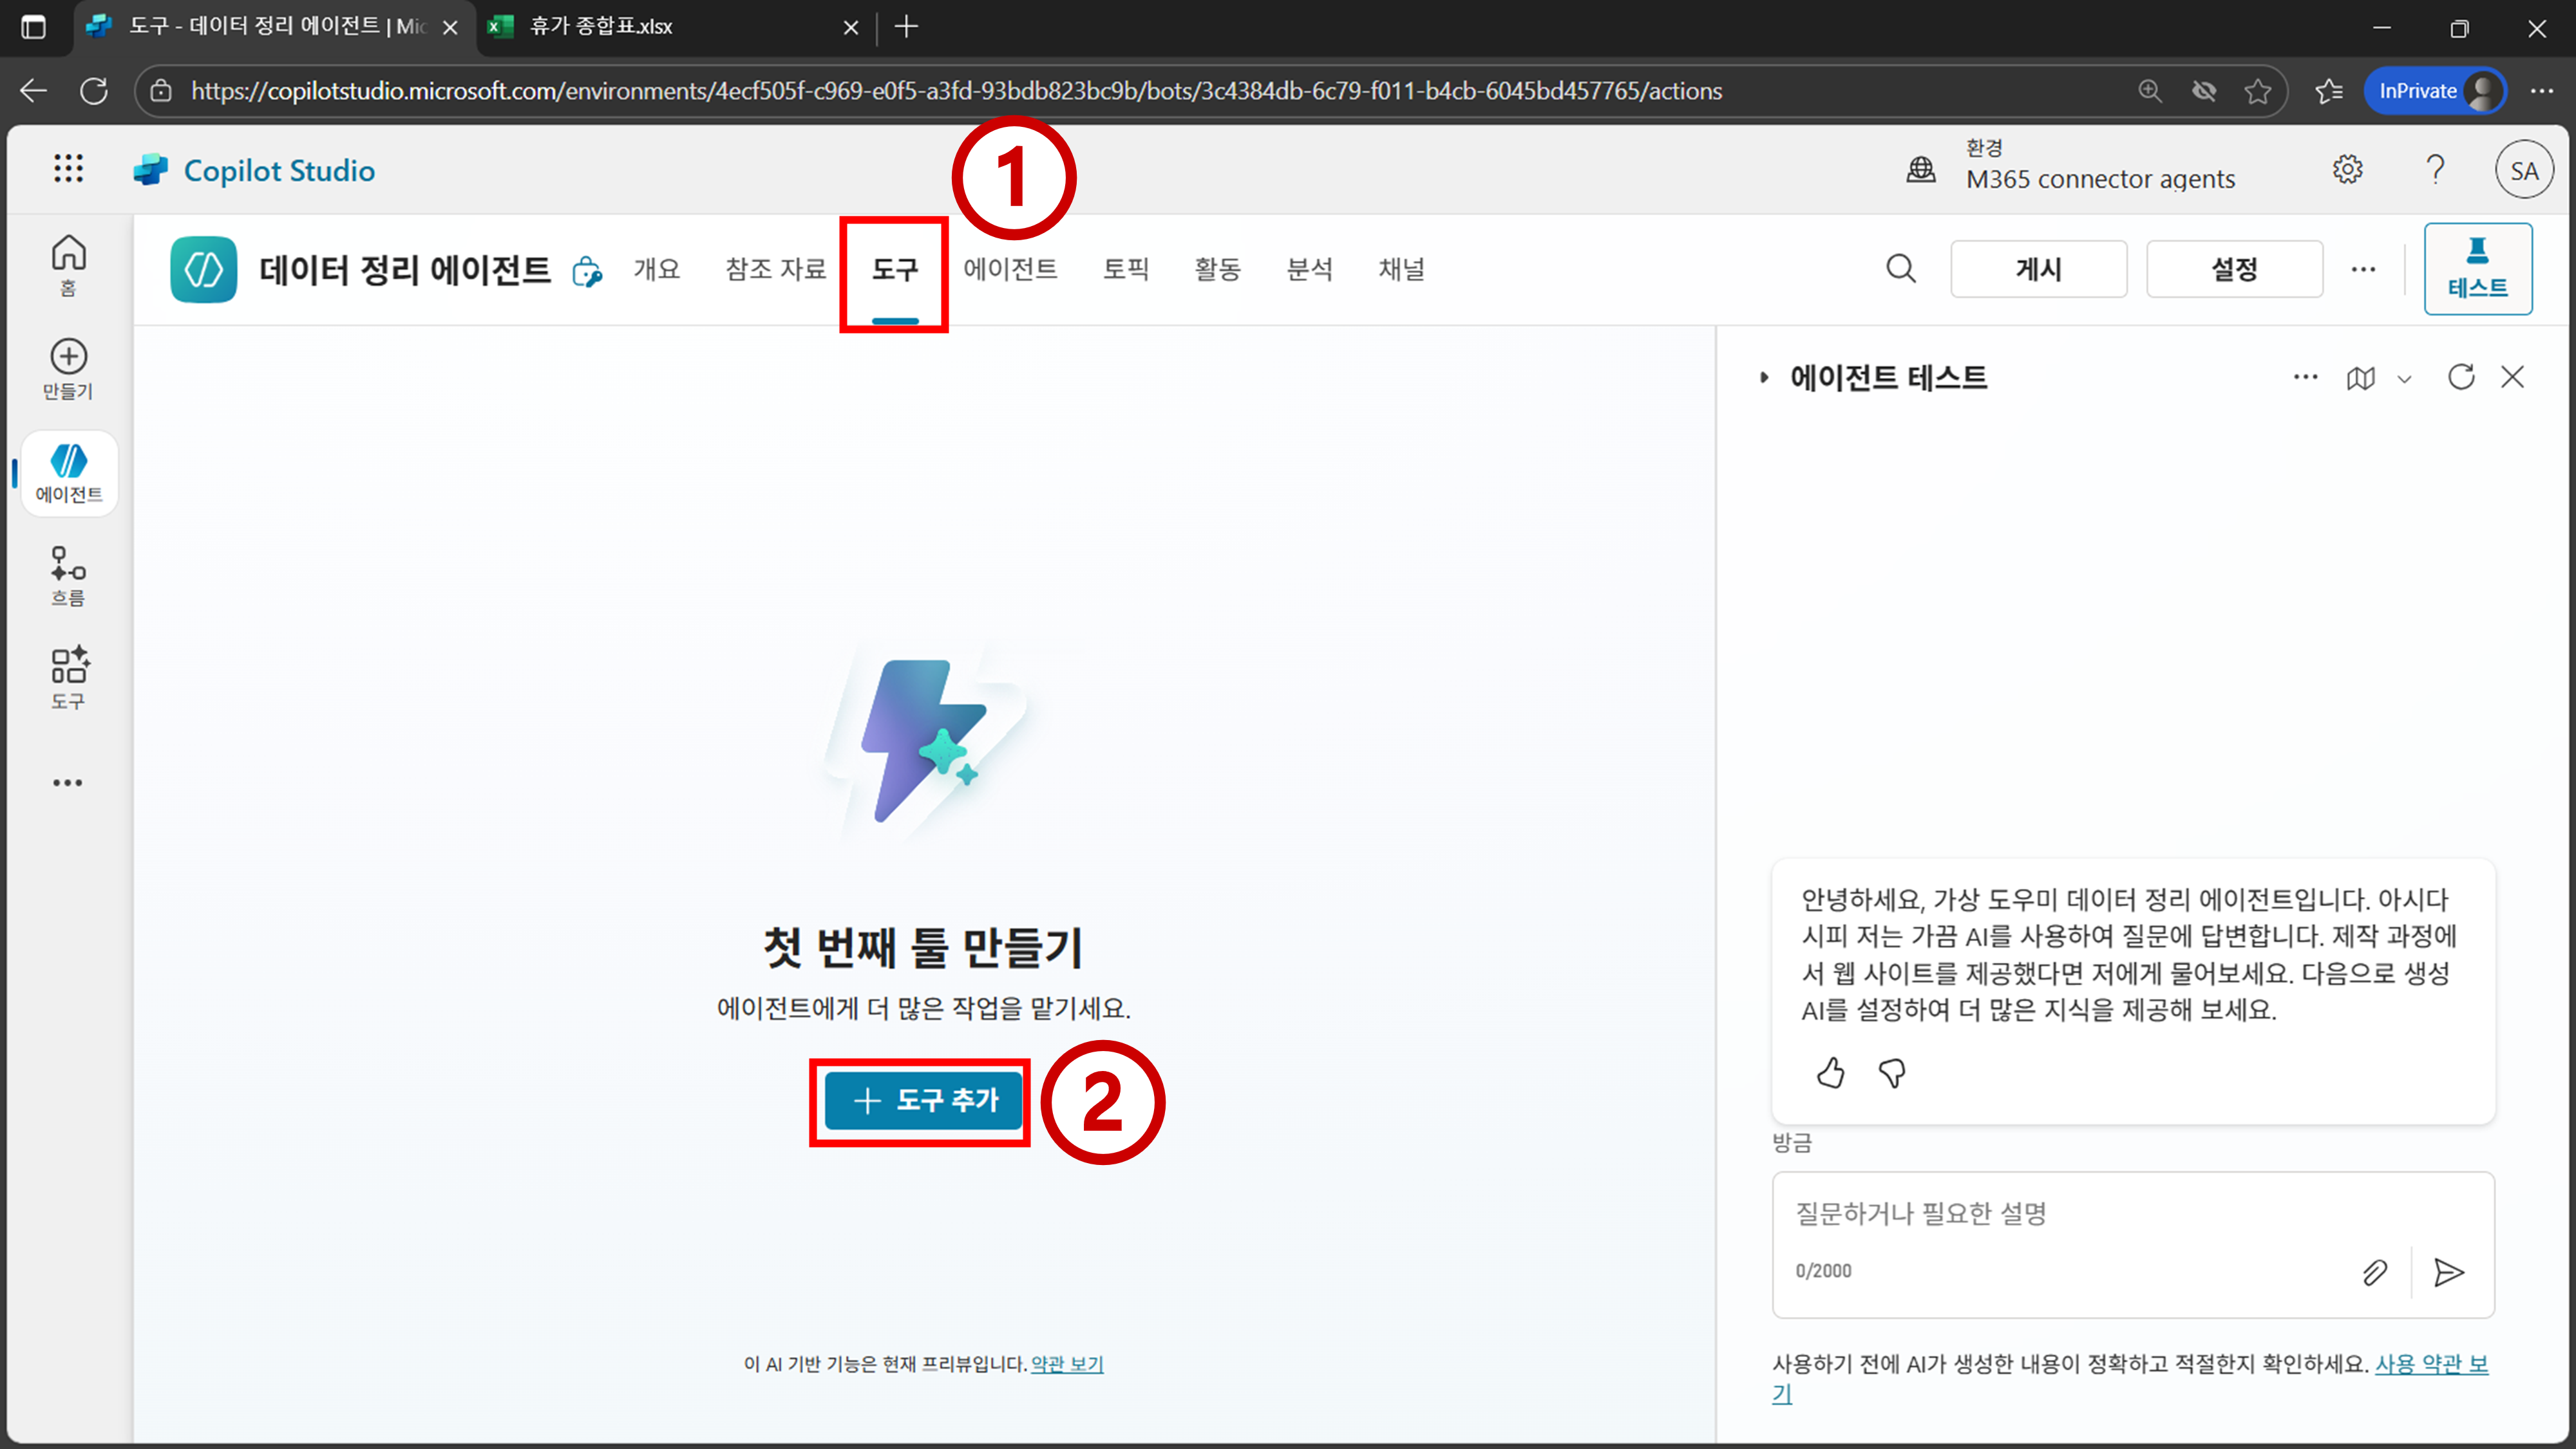This screenshot has height=1449, width=2576.
Task: Open the more options ellipsis beside 설정
Action: (2363, 269)
